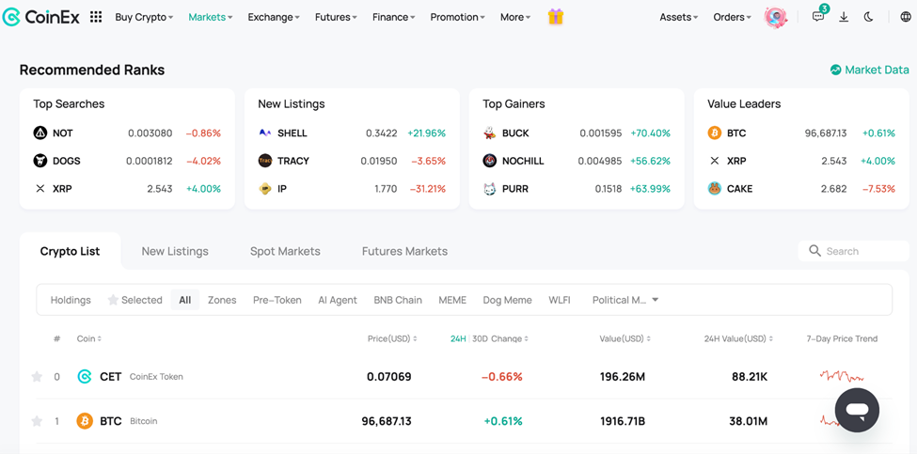917x454 pixels.
Task: Select the WLFI filter
Action: [x=560, y=300]
